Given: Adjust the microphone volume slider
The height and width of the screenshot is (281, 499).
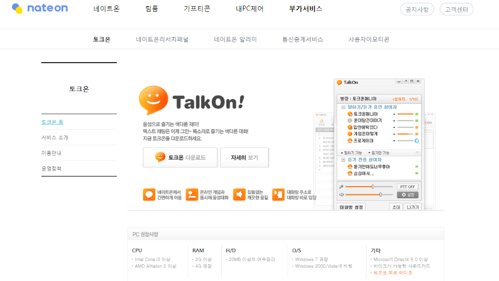Looking at the screenshot, I should coord(369,187).
